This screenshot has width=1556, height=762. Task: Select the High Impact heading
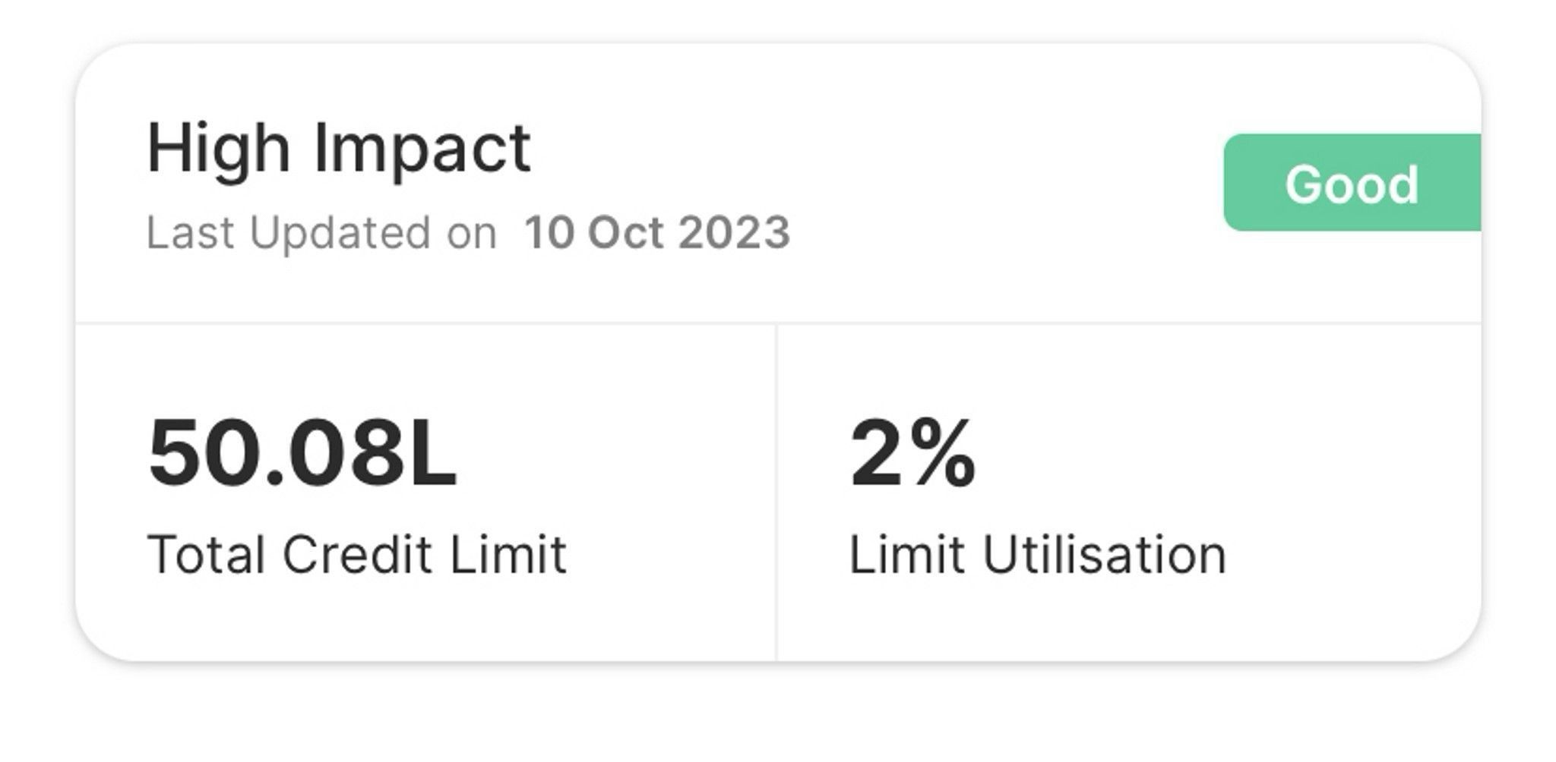(x=338, y=148)
